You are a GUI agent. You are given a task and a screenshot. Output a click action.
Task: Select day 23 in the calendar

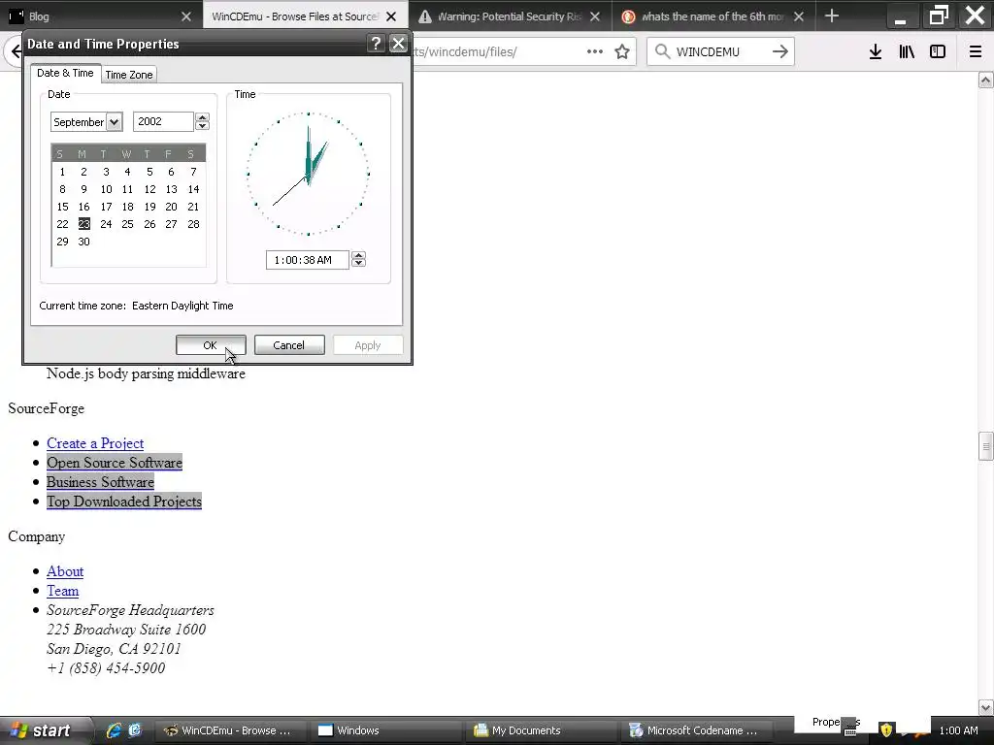(x=83, y=224)
